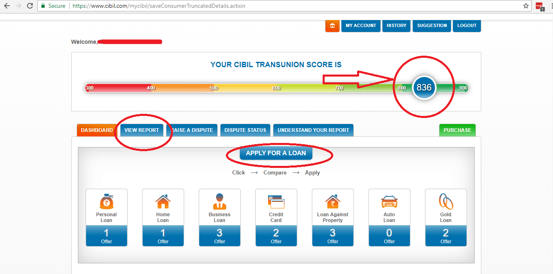Click LOGOUT to sign out

pos(467,25)
